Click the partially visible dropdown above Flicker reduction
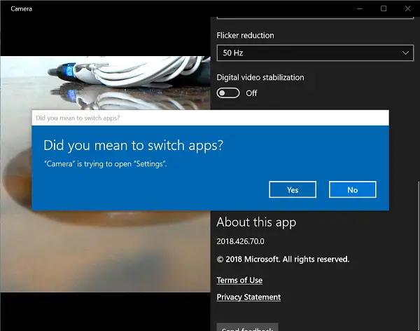420x331 pixels. (315, 18)
